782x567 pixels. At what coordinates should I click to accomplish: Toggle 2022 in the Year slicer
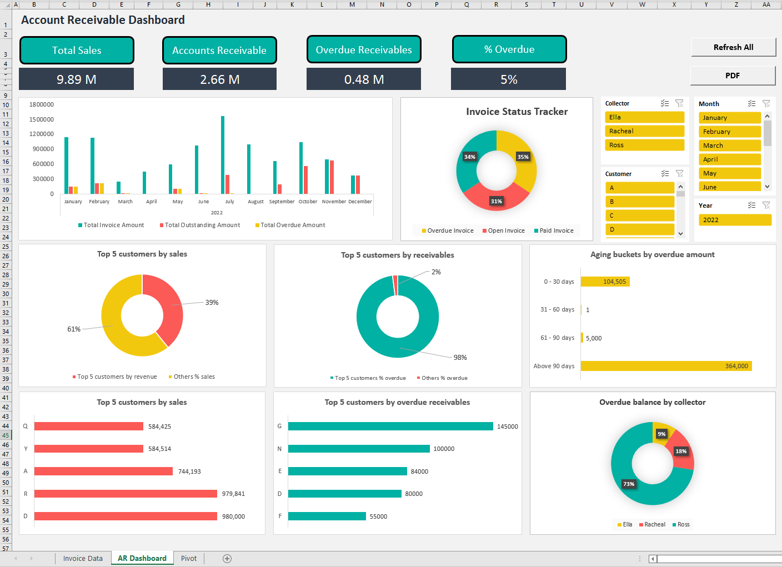point(735,220)
